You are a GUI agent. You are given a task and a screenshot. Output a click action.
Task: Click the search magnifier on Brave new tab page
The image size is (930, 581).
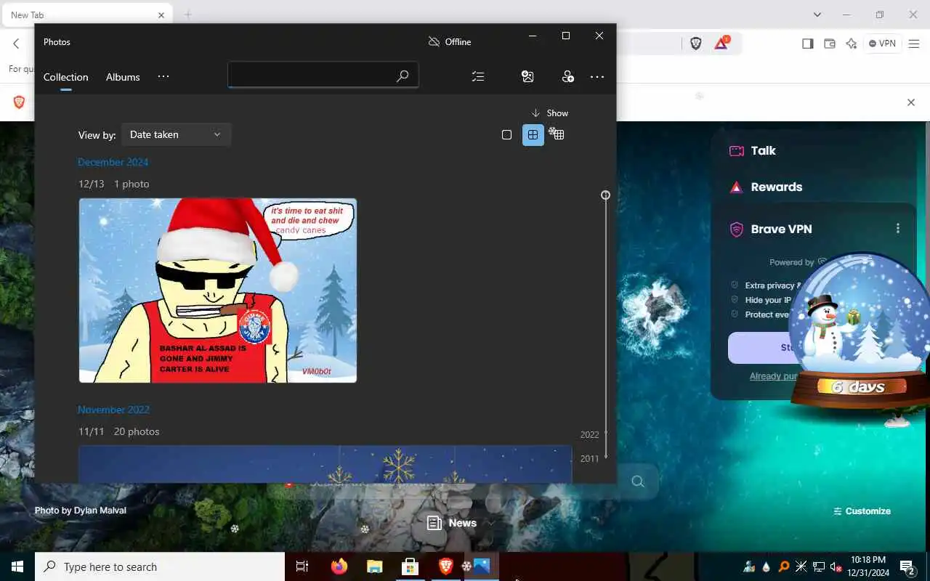pyautogui.click(x=638, y=481)
